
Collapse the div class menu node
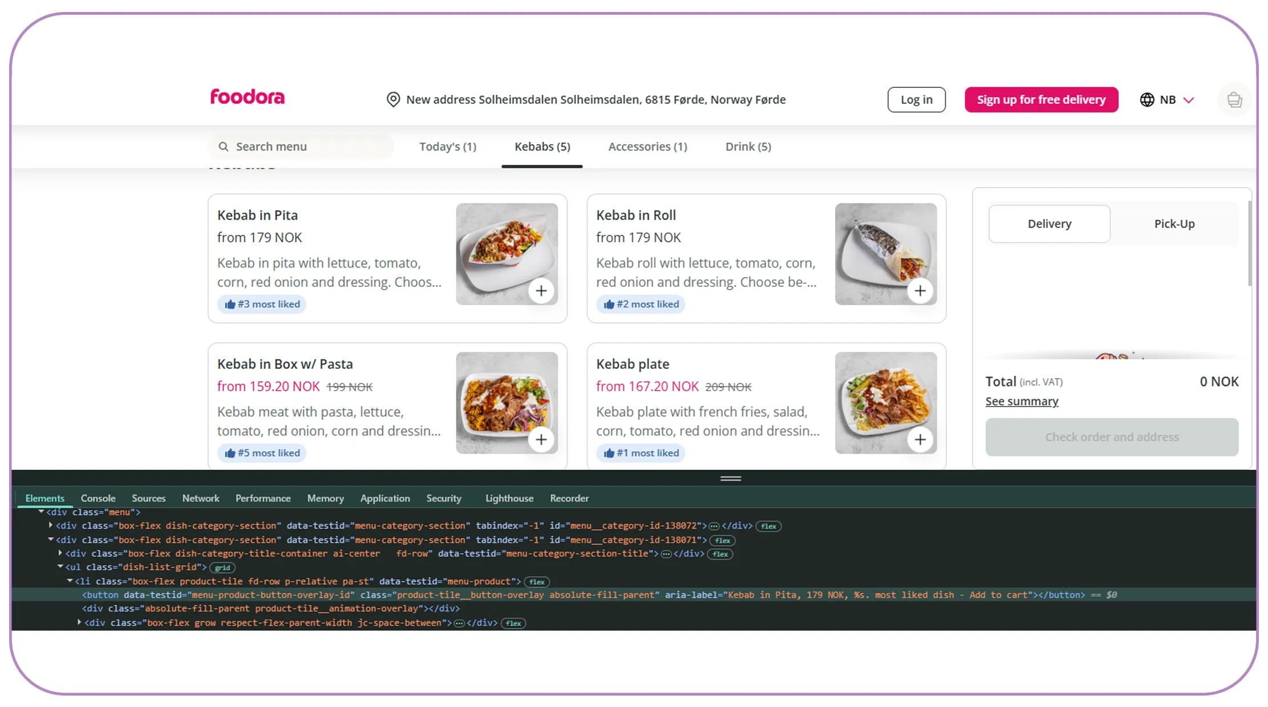41,512
